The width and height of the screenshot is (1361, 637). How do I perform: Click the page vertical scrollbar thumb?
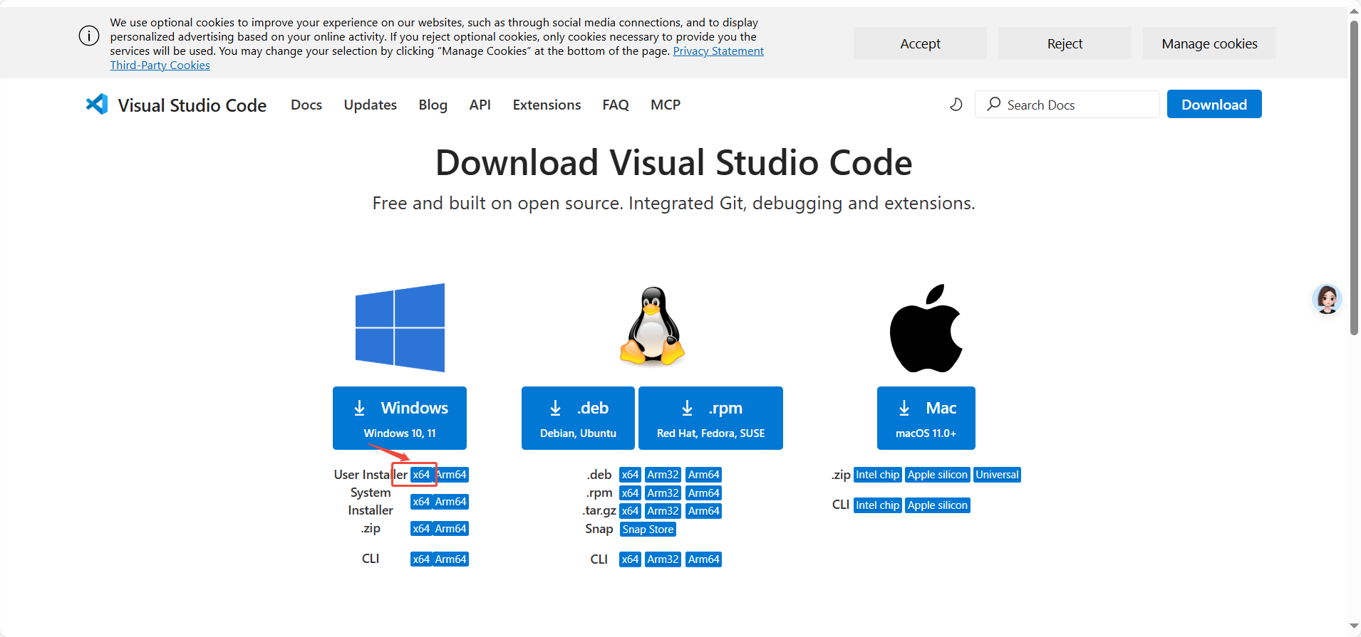tap(1354, 178)
